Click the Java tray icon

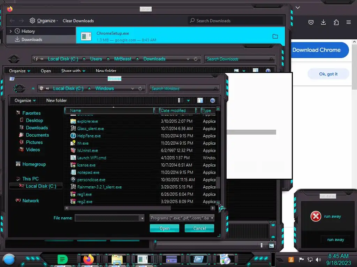point(291,259)
